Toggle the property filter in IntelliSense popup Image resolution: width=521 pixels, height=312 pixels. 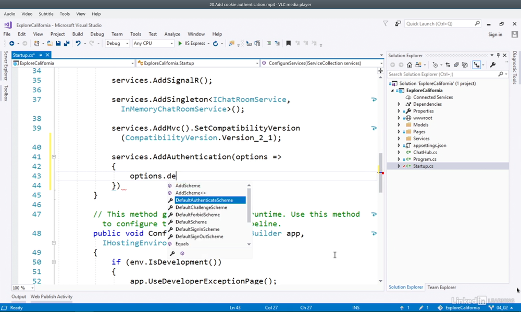pos(172,254)
